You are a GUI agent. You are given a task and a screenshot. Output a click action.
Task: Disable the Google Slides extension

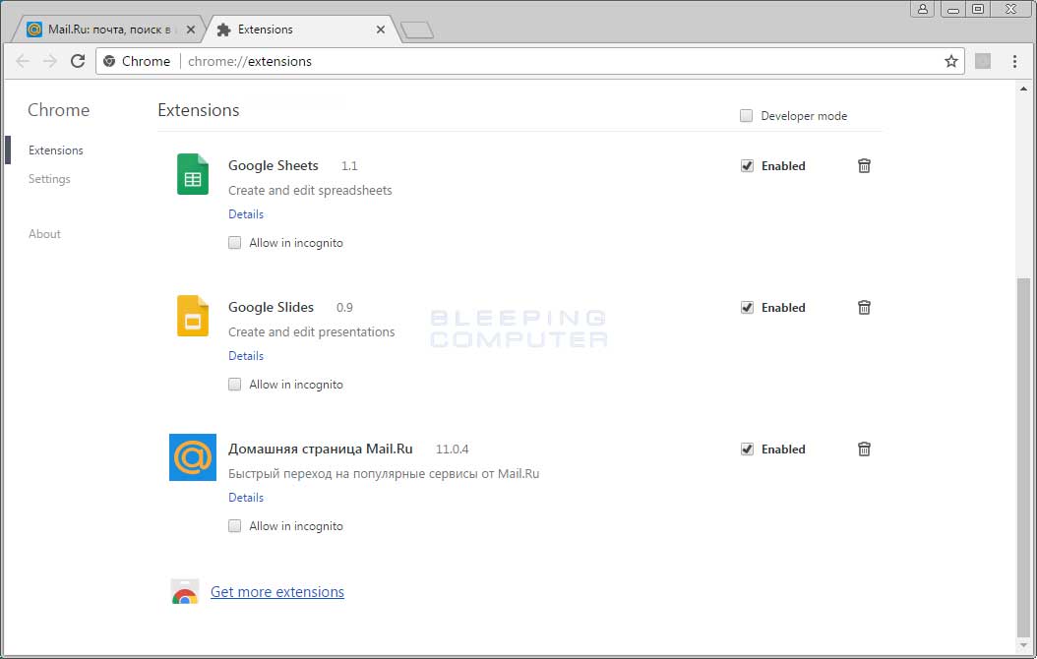(747, 307)
